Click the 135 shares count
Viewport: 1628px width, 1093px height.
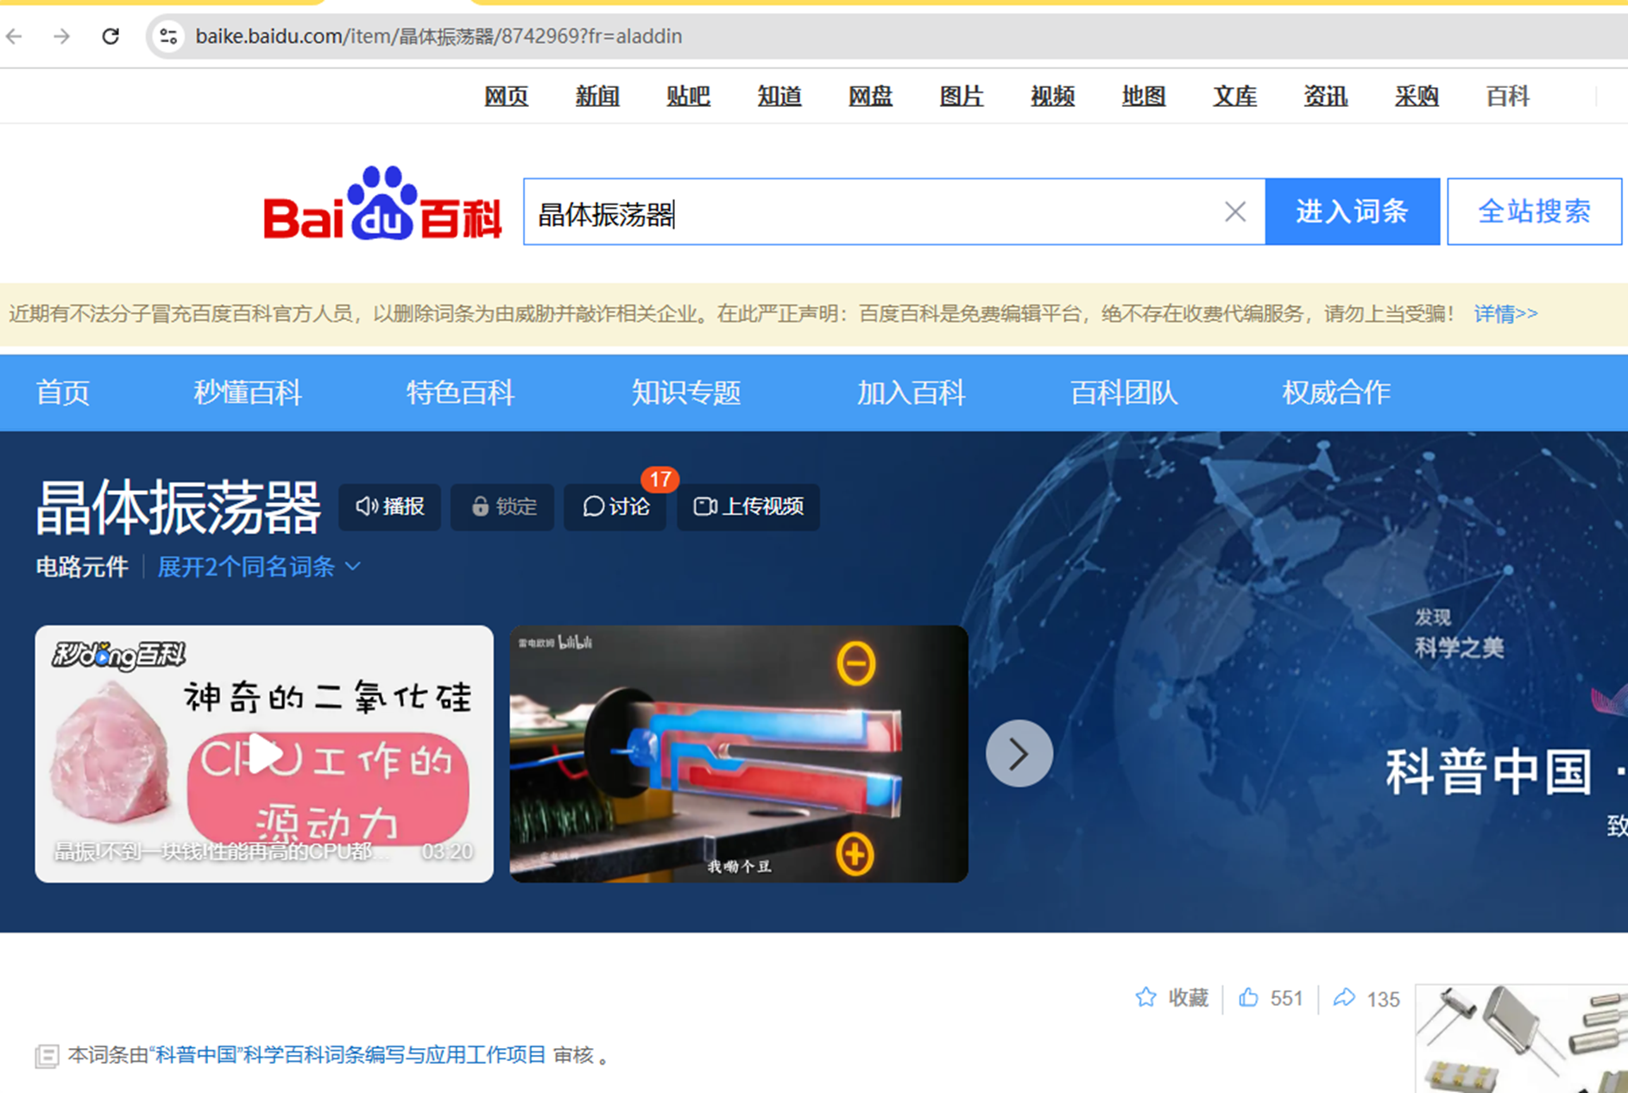pyautogui.click(x=1384, y=999)
